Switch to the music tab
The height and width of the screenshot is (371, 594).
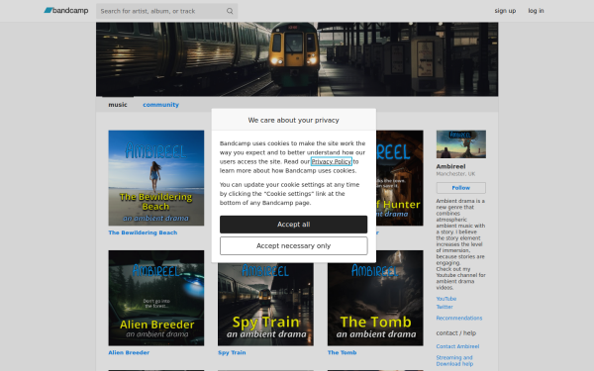pos(118,105)
